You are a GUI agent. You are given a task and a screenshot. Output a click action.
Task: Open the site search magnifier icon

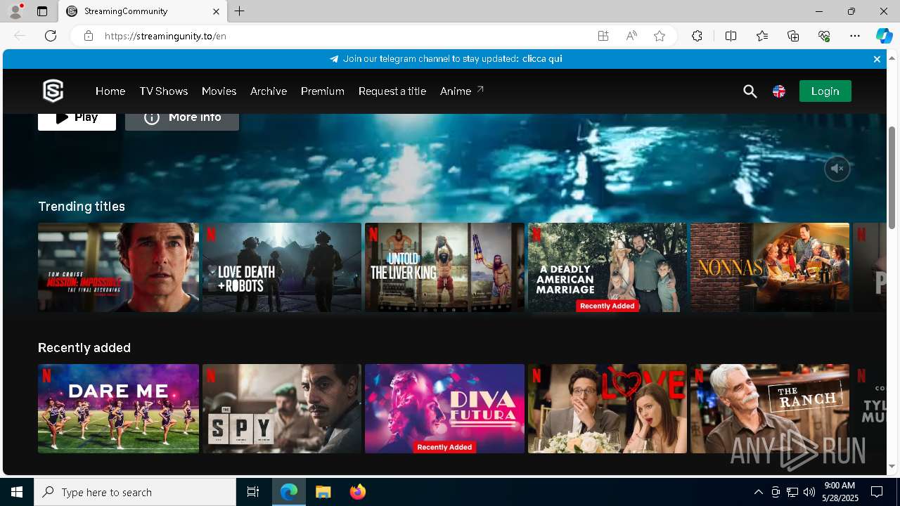pos(750,91)
